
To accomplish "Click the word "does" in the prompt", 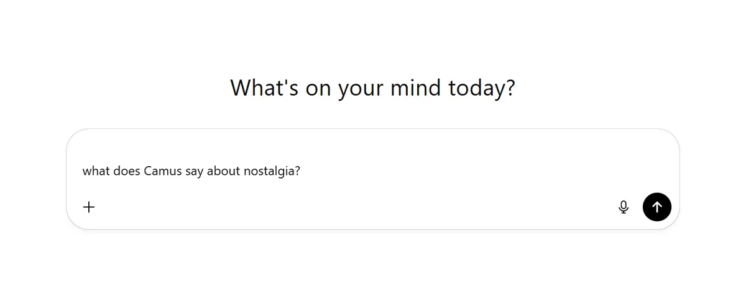I will [x=127, y=171].
